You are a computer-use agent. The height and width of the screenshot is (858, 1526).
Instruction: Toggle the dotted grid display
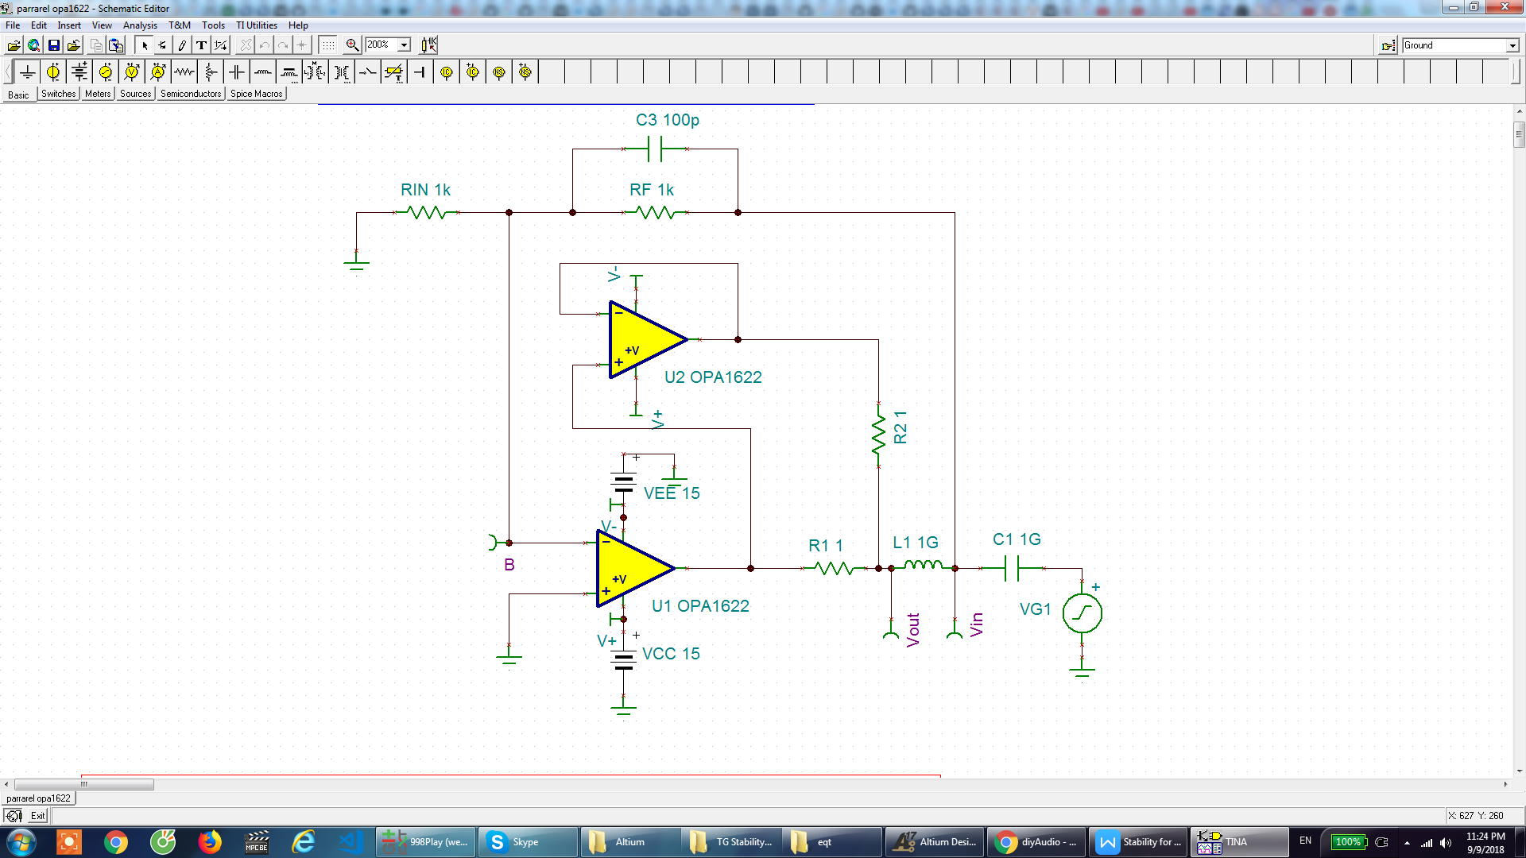[x=327, y=45]
